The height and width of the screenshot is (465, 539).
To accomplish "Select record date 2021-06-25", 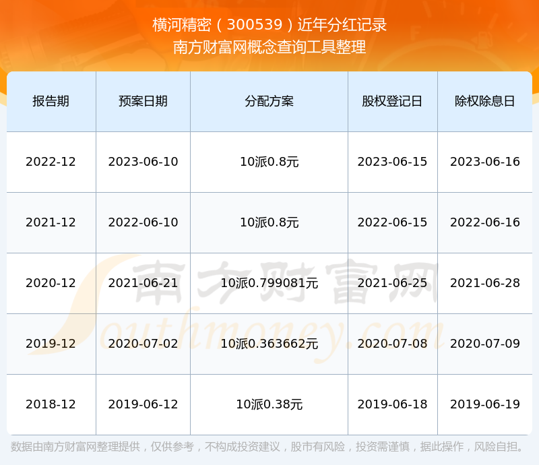I will [x=392, y=283].
